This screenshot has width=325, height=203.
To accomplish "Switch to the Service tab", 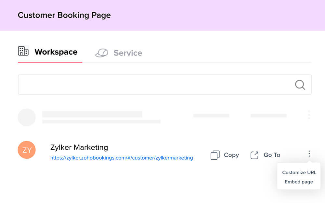I will point(127,53).
